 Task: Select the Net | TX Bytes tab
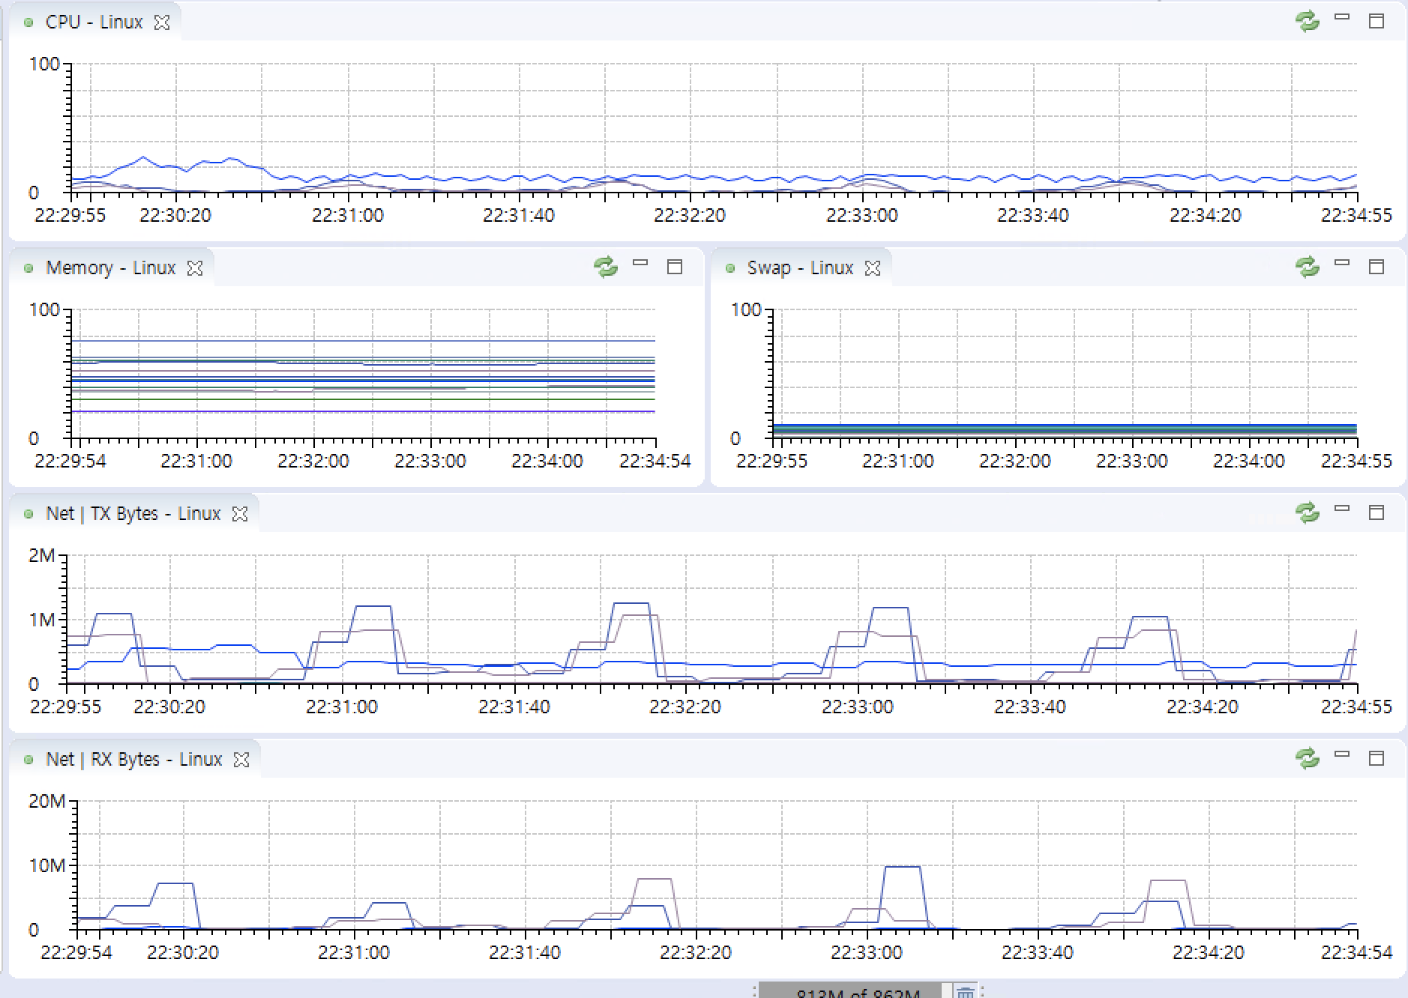tap(133, 514)
